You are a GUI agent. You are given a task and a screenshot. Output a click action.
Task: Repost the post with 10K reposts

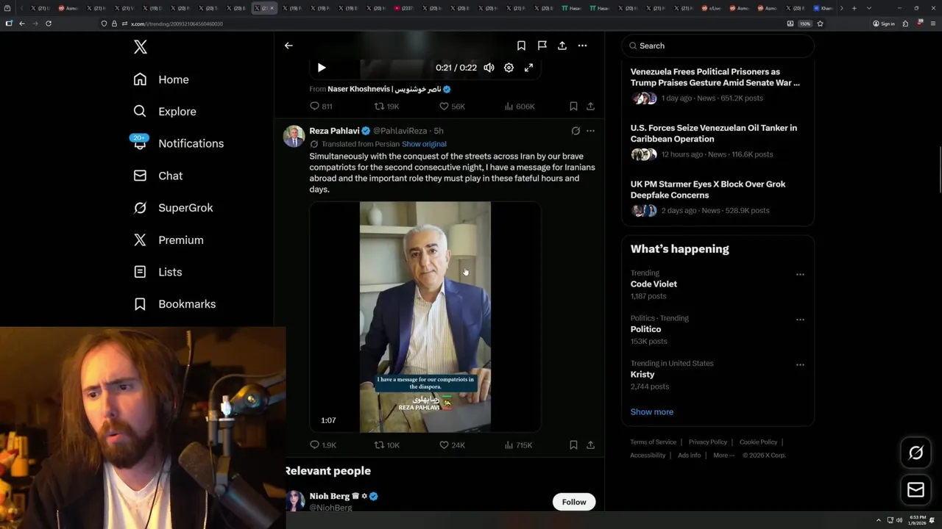click(x=386, y=445)
